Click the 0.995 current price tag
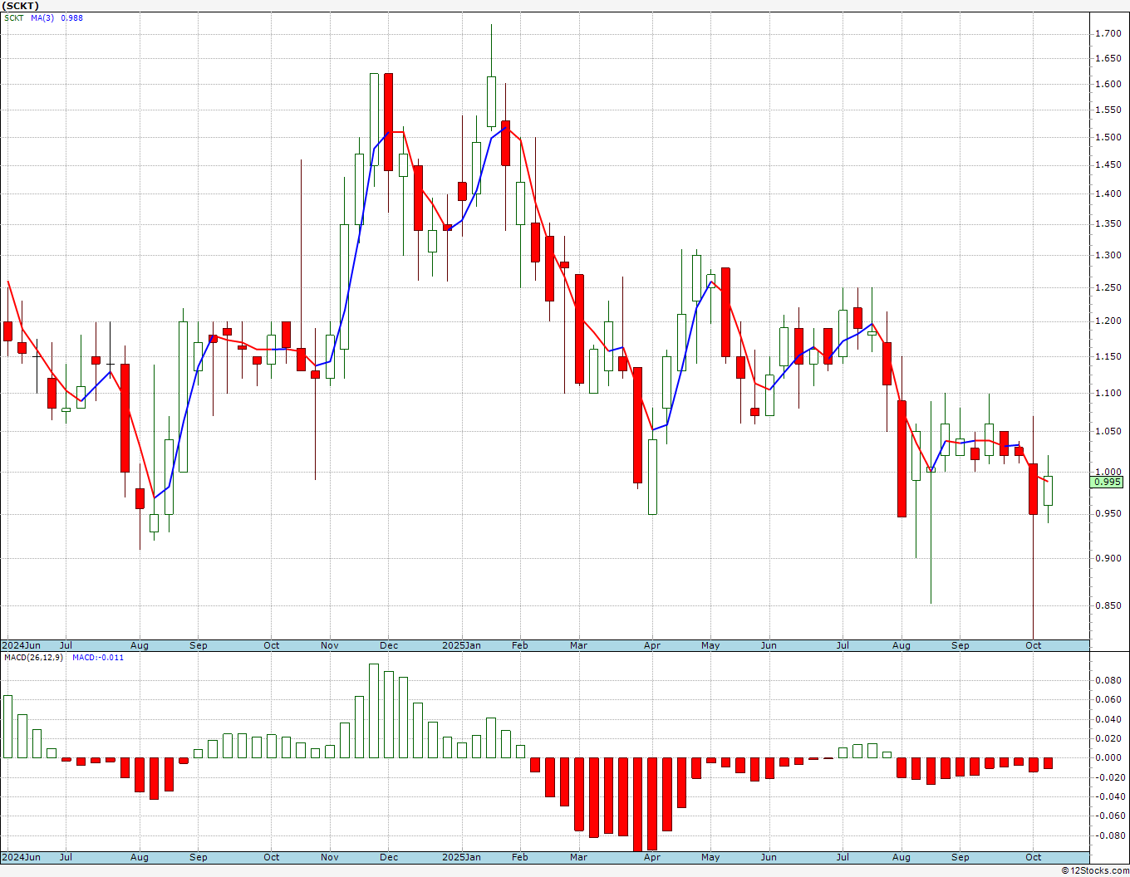This screenshot has width=1130, height=877. point(1108,482)
